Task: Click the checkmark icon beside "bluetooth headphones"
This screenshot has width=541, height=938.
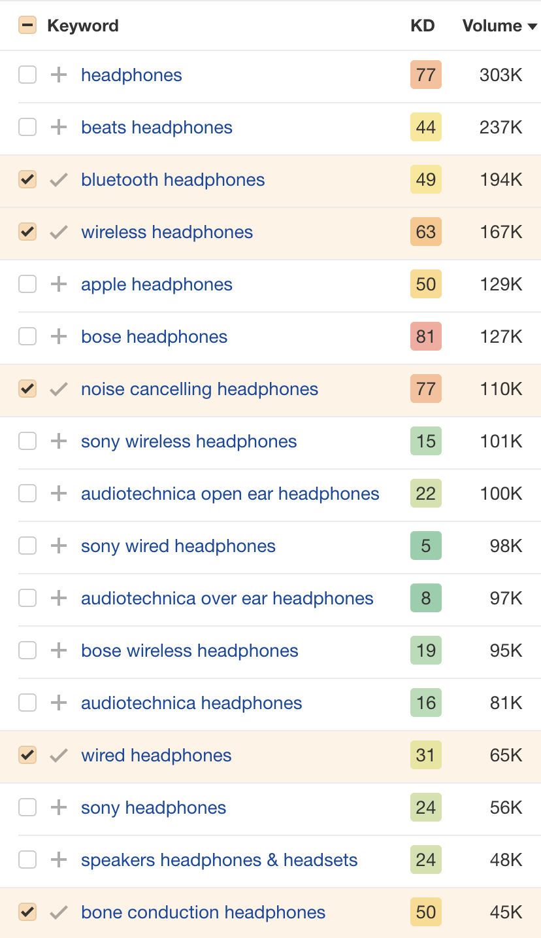Action: tap(58, 179)
